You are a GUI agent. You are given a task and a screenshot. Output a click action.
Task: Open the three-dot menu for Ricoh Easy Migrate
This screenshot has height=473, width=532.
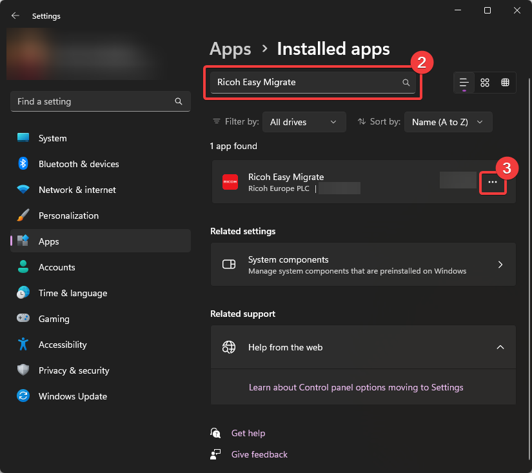(493, 183)
